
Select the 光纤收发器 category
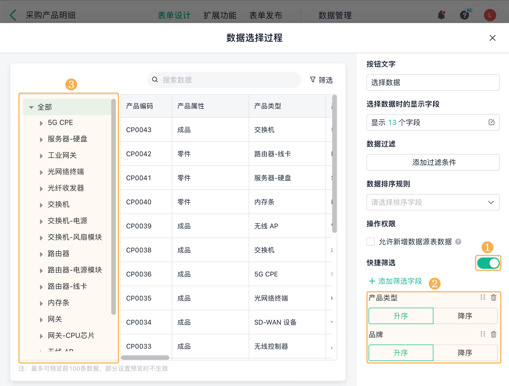[x=66, y=188]
